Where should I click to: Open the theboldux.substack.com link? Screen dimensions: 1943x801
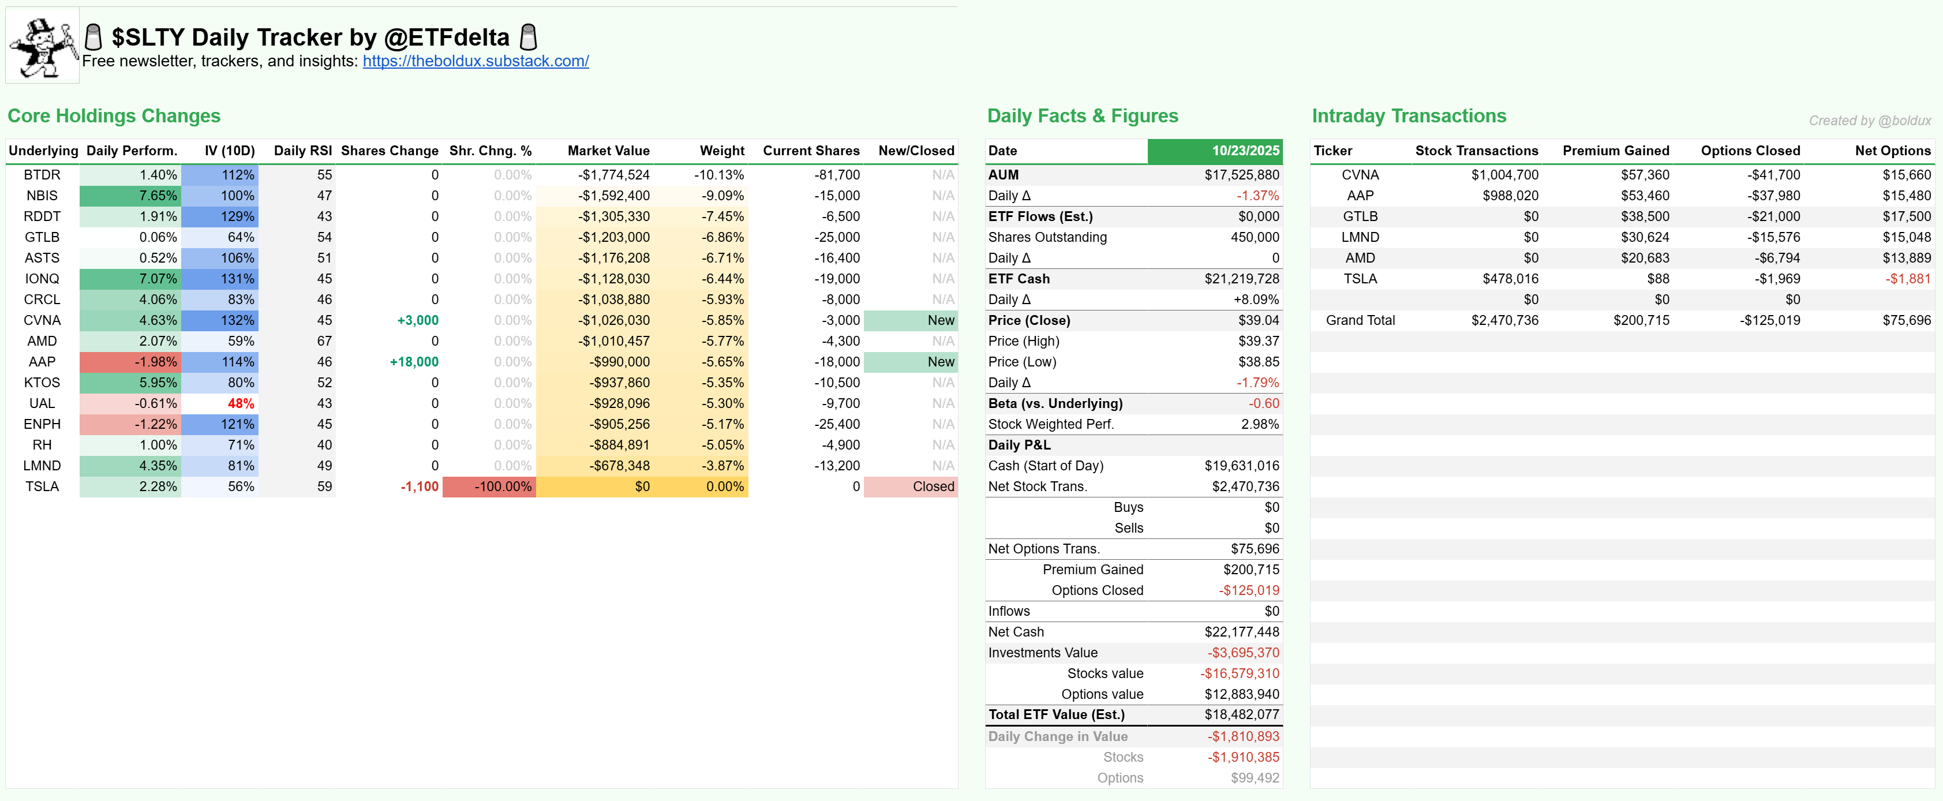(475, 61)
